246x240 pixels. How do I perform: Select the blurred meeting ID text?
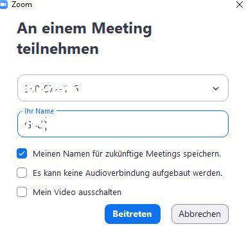(51, 89)
